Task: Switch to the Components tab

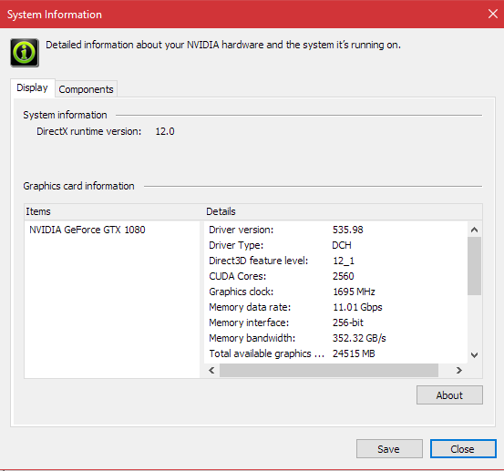Action: 87,89
